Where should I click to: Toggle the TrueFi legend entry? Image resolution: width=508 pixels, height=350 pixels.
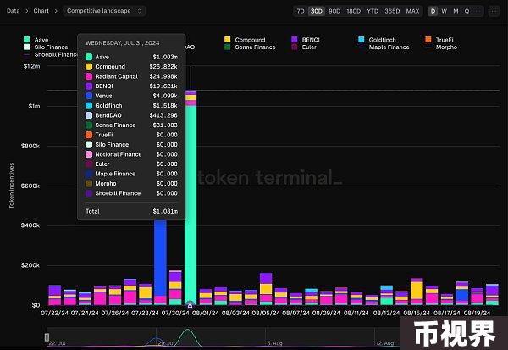tap(439, 40)
